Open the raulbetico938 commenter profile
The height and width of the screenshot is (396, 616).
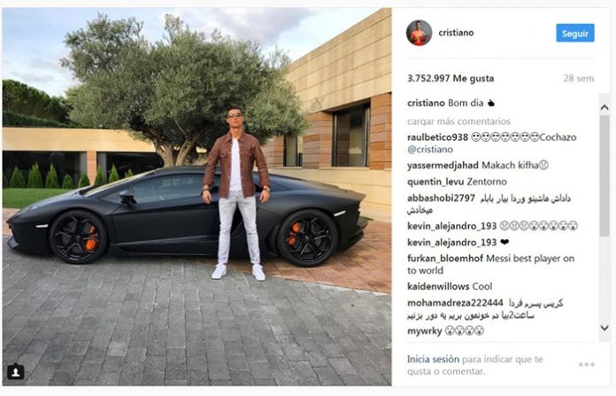437,137
